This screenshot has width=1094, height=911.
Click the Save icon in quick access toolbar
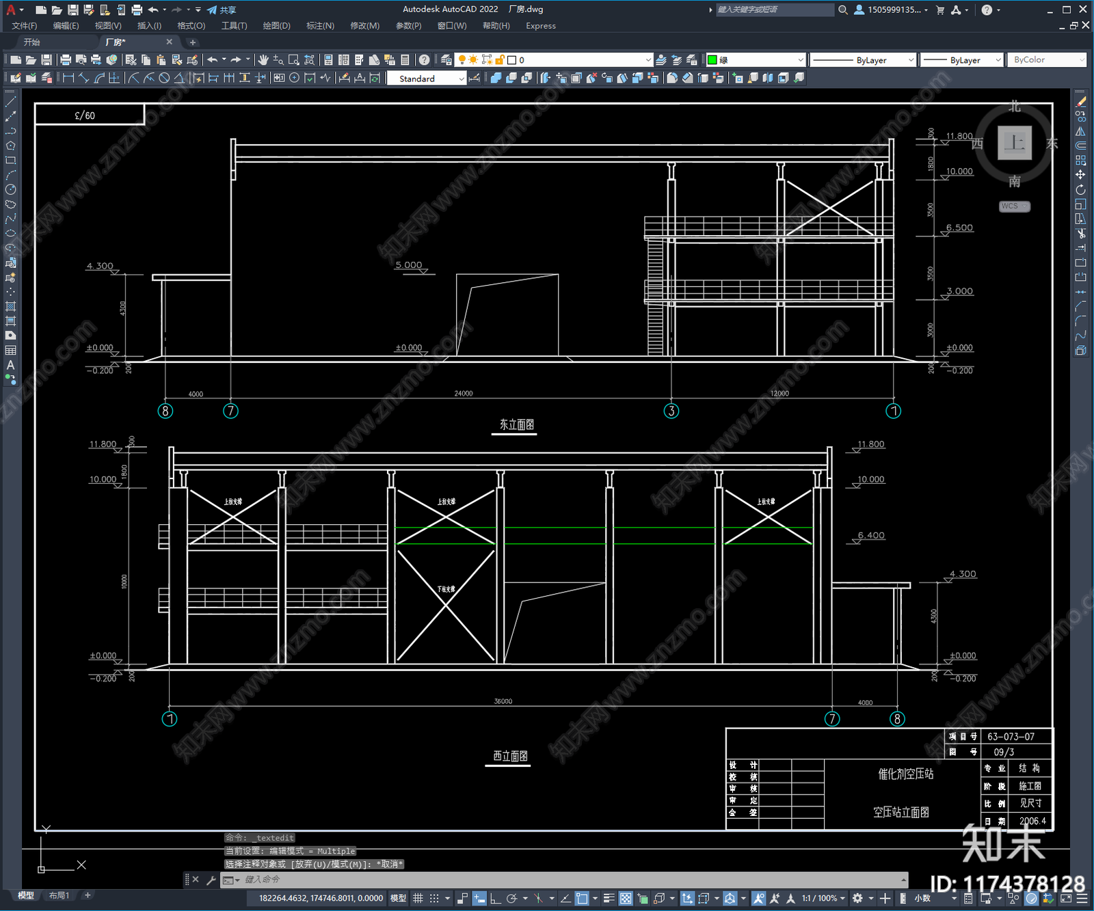tap(72, 10)
